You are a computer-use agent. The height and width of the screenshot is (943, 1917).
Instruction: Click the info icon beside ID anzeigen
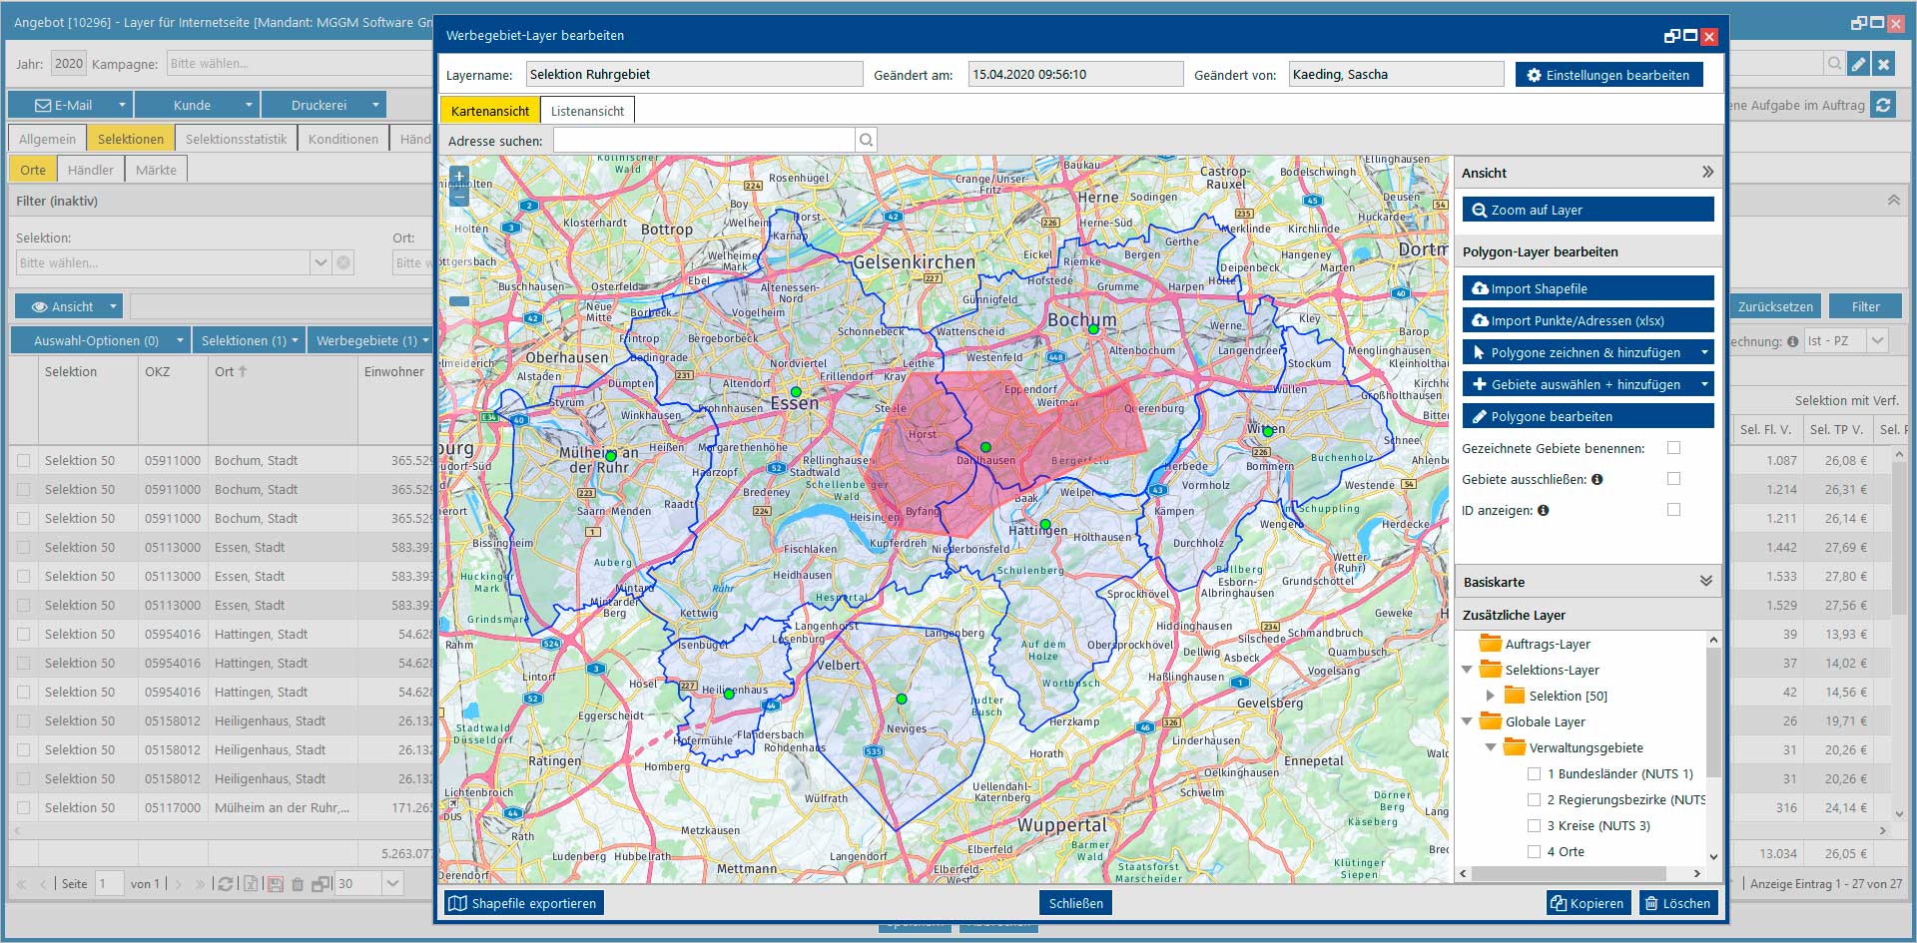pyautogui.click(x=1543, y=510)
